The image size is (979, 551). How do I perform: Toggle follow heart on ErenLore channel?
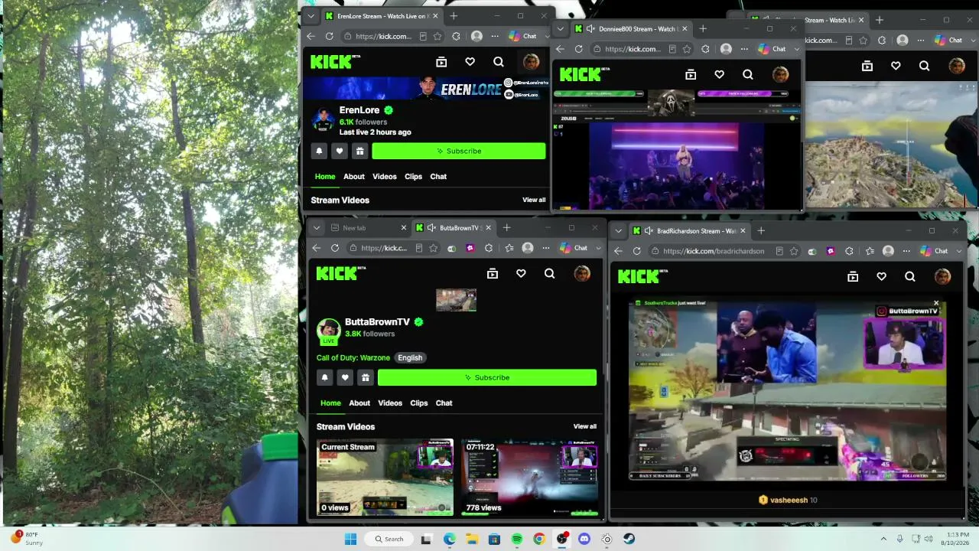(340, 152)
